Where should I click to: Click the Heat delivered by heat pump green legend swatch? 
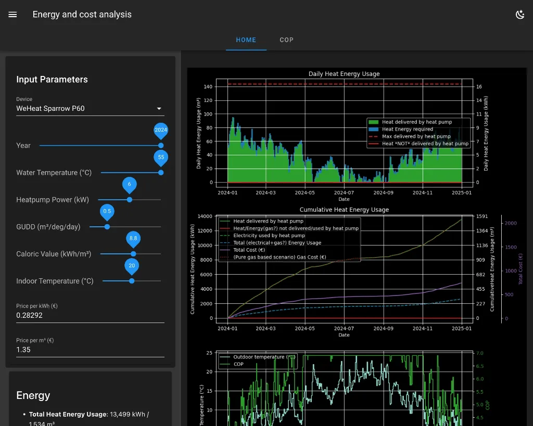(x=373, y=122)
